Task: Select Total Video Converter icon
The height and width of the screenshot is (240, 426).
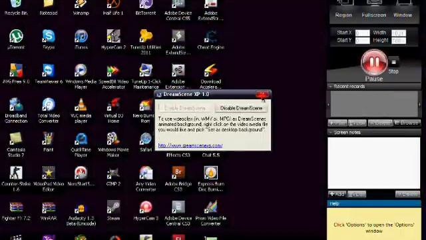Action: click(x=49, y=110)
